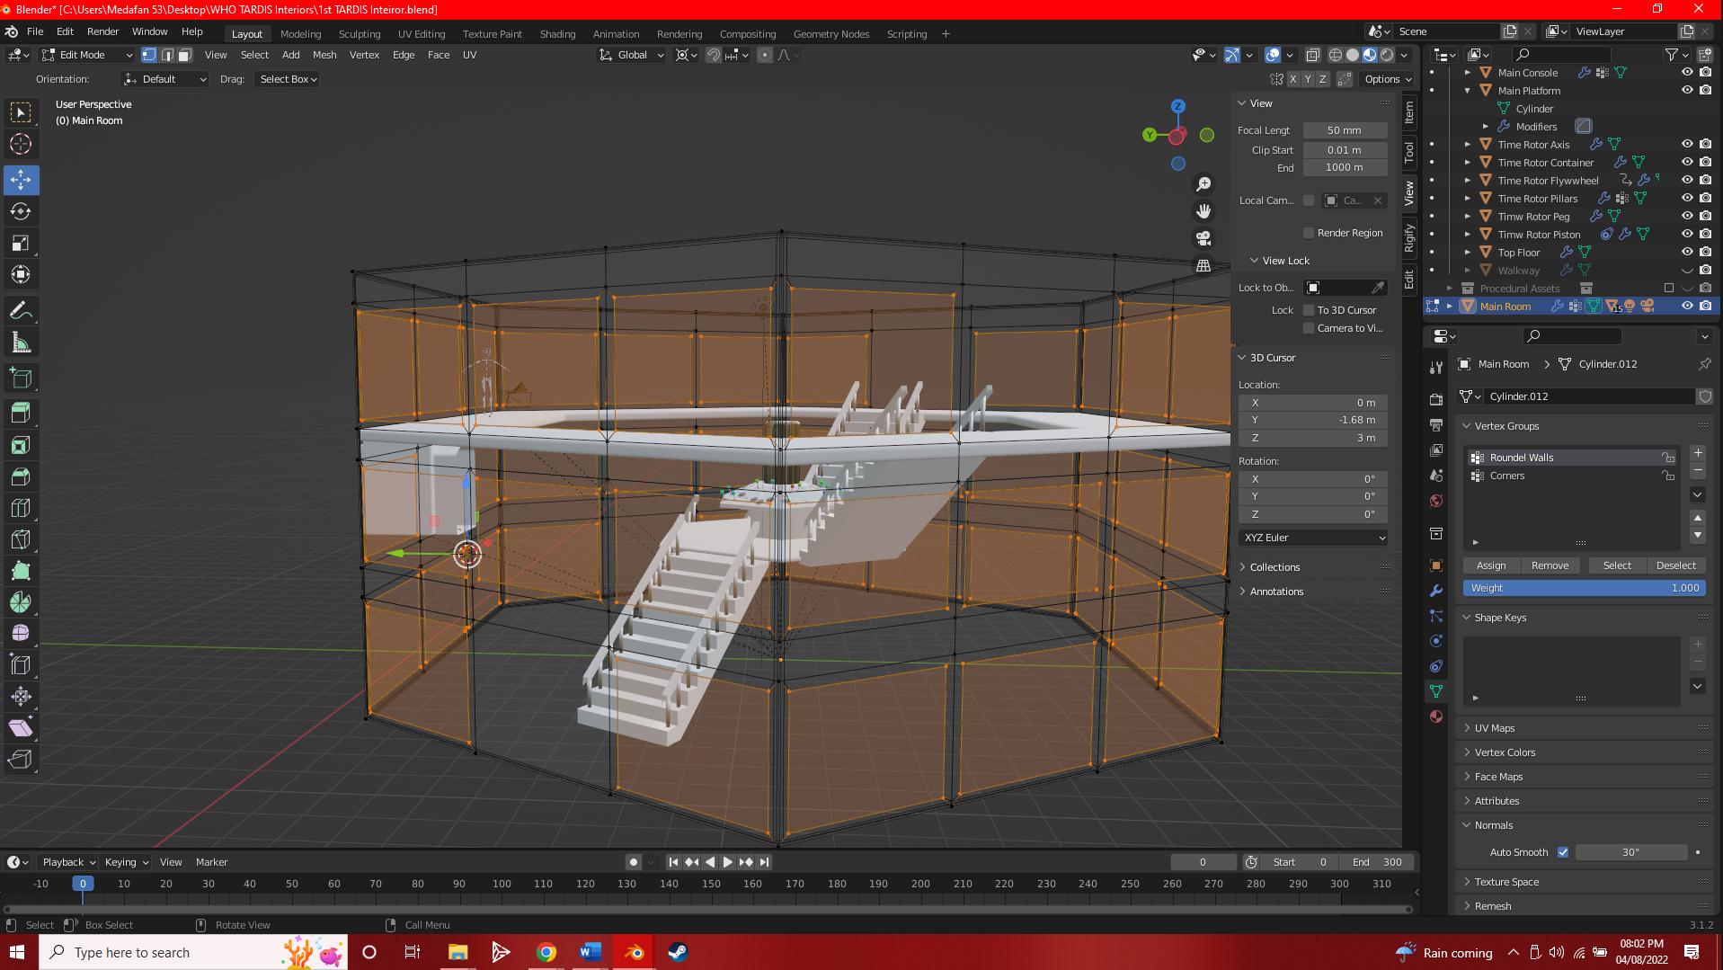Image resolution: width=1723 pixels, height=970 pixels.
Task: Toggle camera view icon
Action: coord(1203,238)
